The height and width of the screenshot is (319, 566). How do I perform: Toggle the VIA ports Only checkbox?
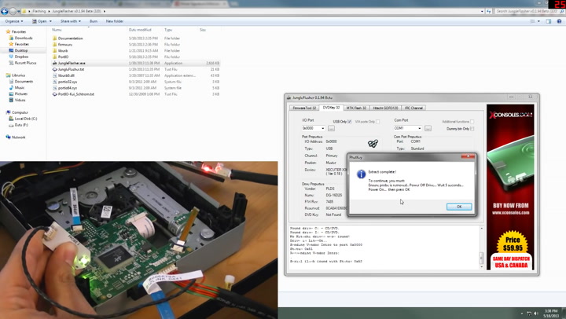[377, 122]
